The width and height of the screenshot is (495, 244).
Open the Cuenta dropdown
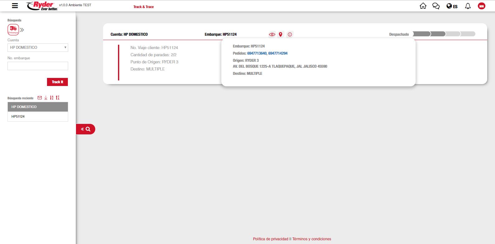38,47
